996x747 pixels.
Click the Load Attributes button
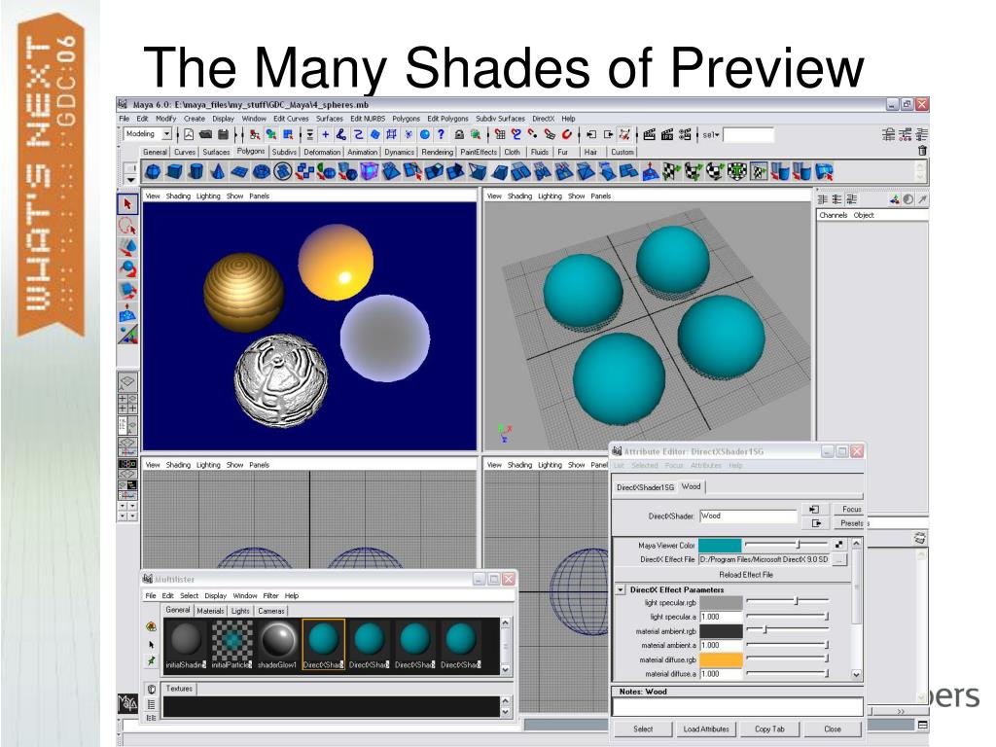tap(706, 729)
